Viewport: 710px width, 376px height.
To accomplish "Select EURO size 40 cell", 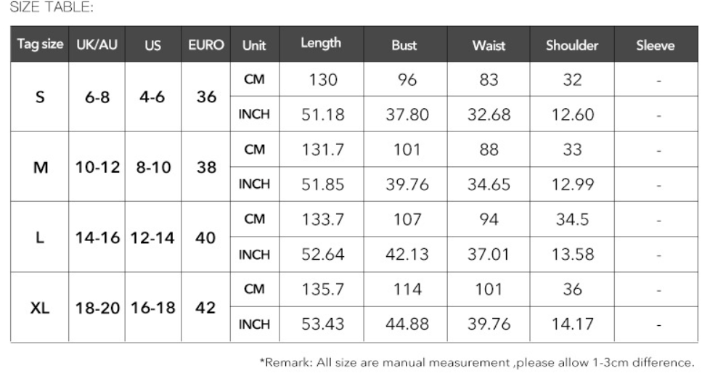I will tap(206, 237).
